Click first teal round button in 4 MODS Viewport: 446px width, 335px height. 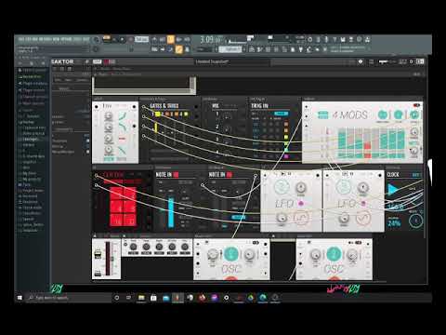pos(383,114)
